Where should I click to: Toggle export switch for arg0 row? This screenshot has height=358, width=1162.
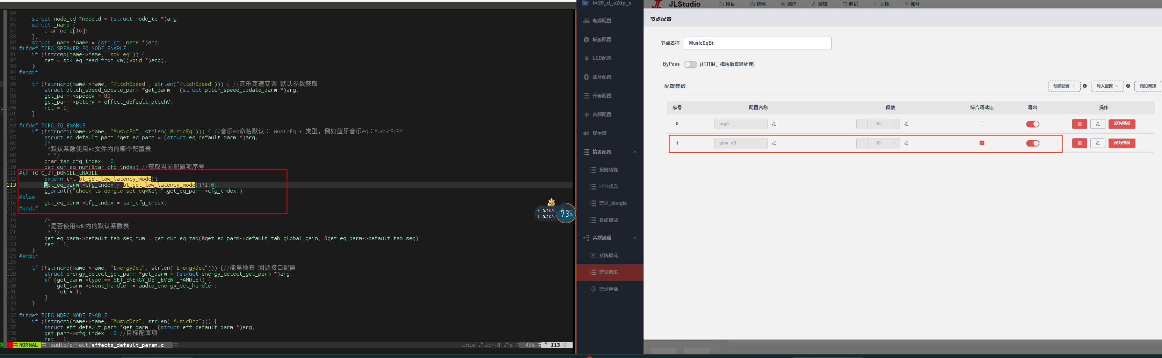click(x=1032, y=124)
